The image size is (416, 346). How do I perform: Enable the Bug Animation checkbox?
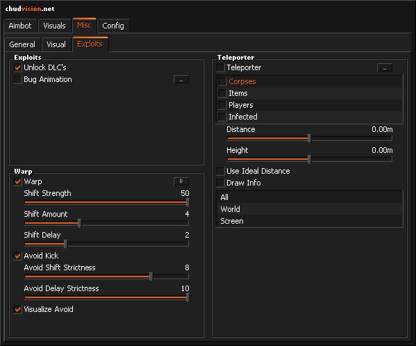(17, 80)
